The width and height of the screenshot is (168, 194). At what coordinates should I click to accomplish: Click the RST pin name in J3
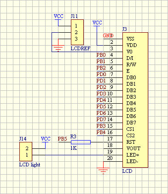point(131,142)
